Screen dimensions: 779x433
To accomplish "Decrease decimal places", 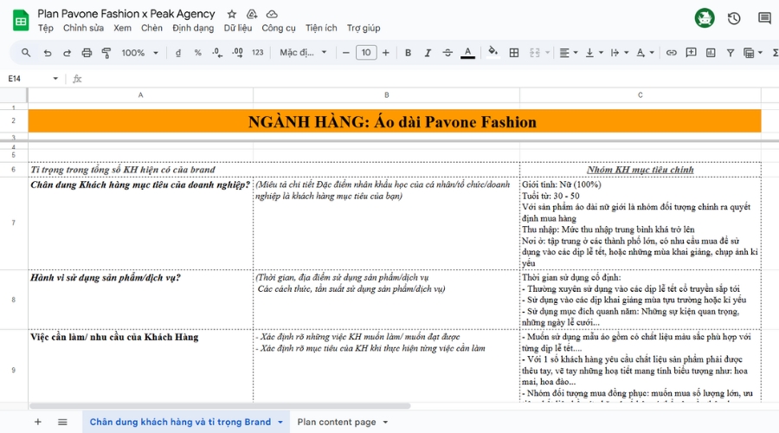I will pyautogui.click(x=217, y=53).
